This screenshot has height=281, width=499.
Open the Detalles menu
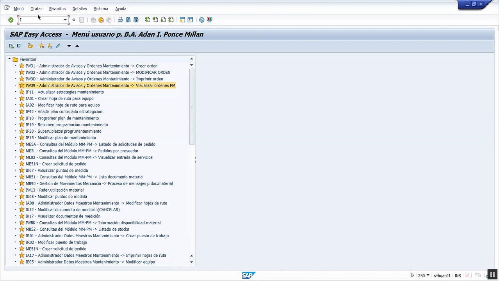(80, 9)
